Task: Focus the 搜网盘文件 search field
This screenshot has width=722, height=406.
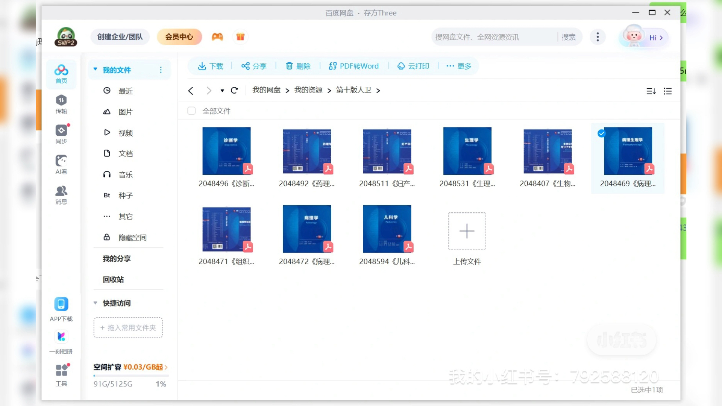Action: coord(494,37)
